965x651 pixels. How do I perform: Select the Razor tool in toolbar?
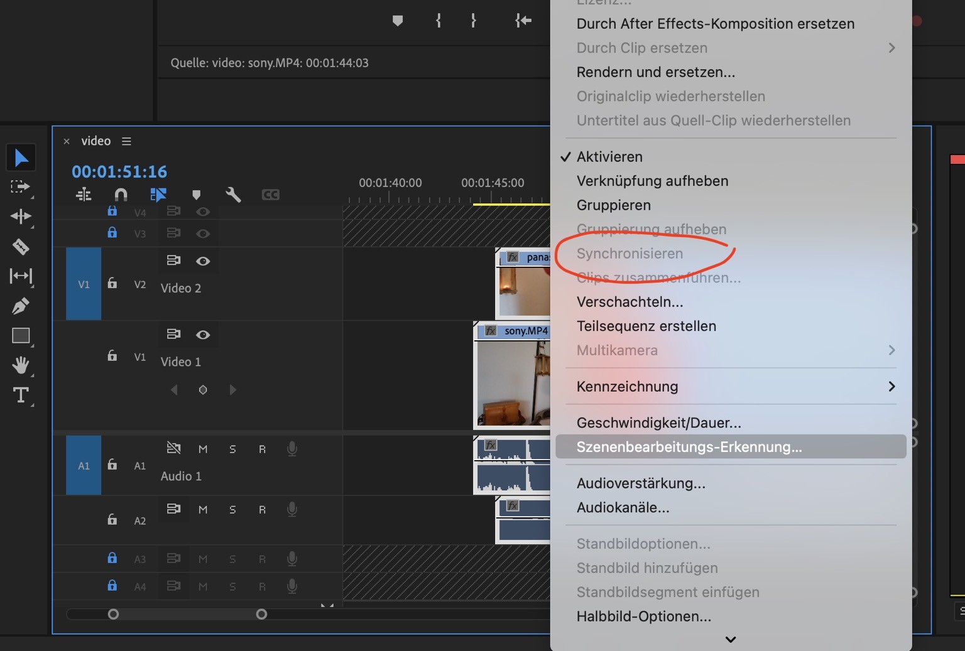click(x=21, y=247)
